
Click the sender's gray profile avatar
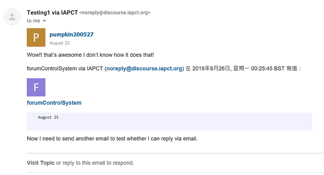12,17
